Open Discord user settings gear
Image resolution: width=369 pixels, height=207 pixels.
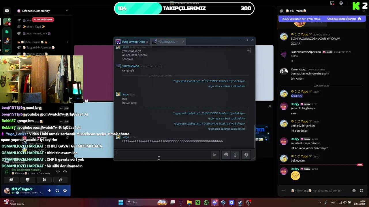pyautogui.click(x=65, y=191)
